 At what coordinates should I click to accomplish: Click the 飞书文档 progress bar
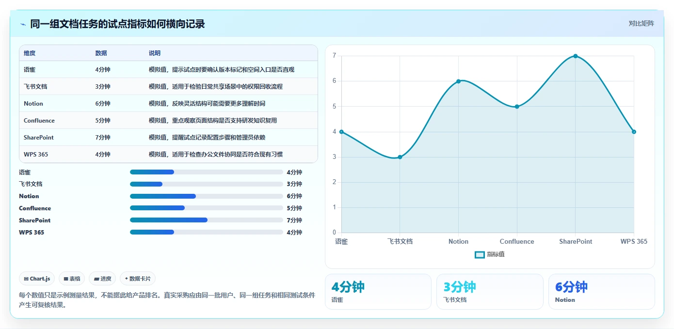(x=206, y=184)
